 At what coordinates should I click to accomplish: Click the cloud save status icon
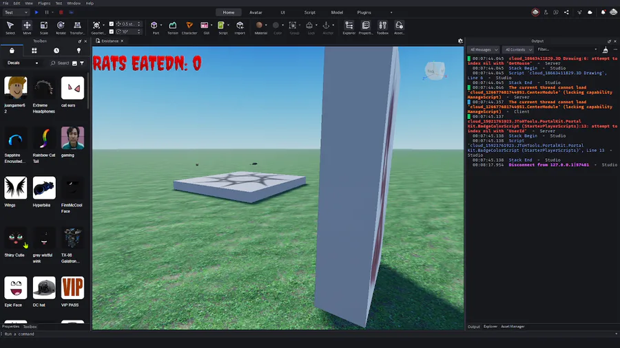[590, 12]
